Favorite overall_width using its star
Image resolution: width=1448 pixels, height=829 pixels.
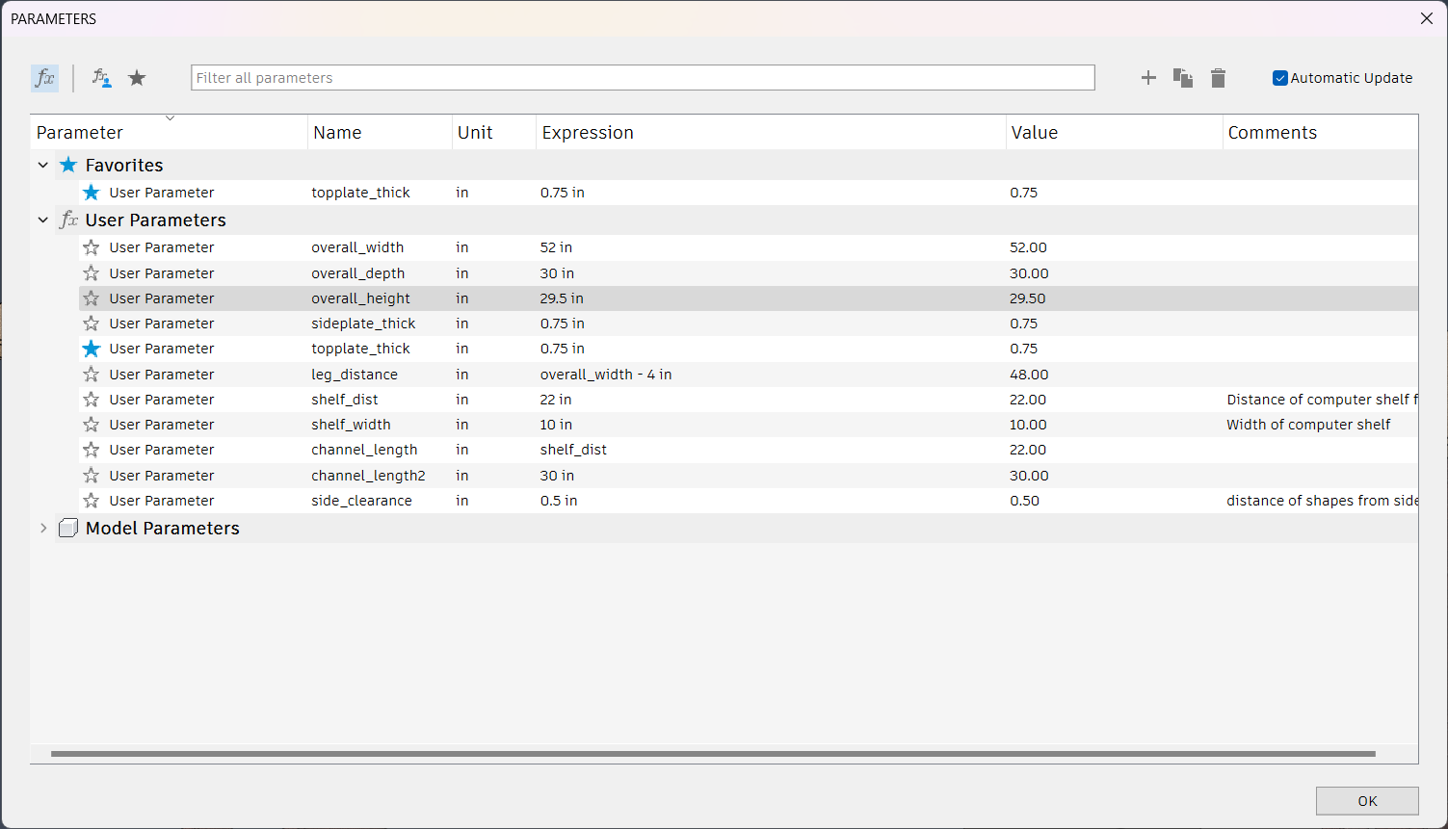point(91,246)
